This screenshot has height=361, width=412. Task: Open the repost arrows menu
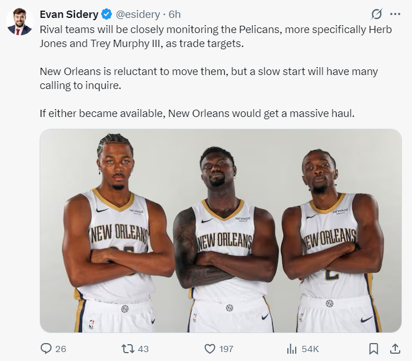pos(128,349)
